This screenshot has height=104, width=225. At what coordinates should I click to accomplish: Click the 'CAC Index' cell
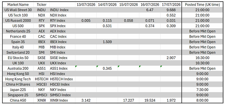click(62, 36)
